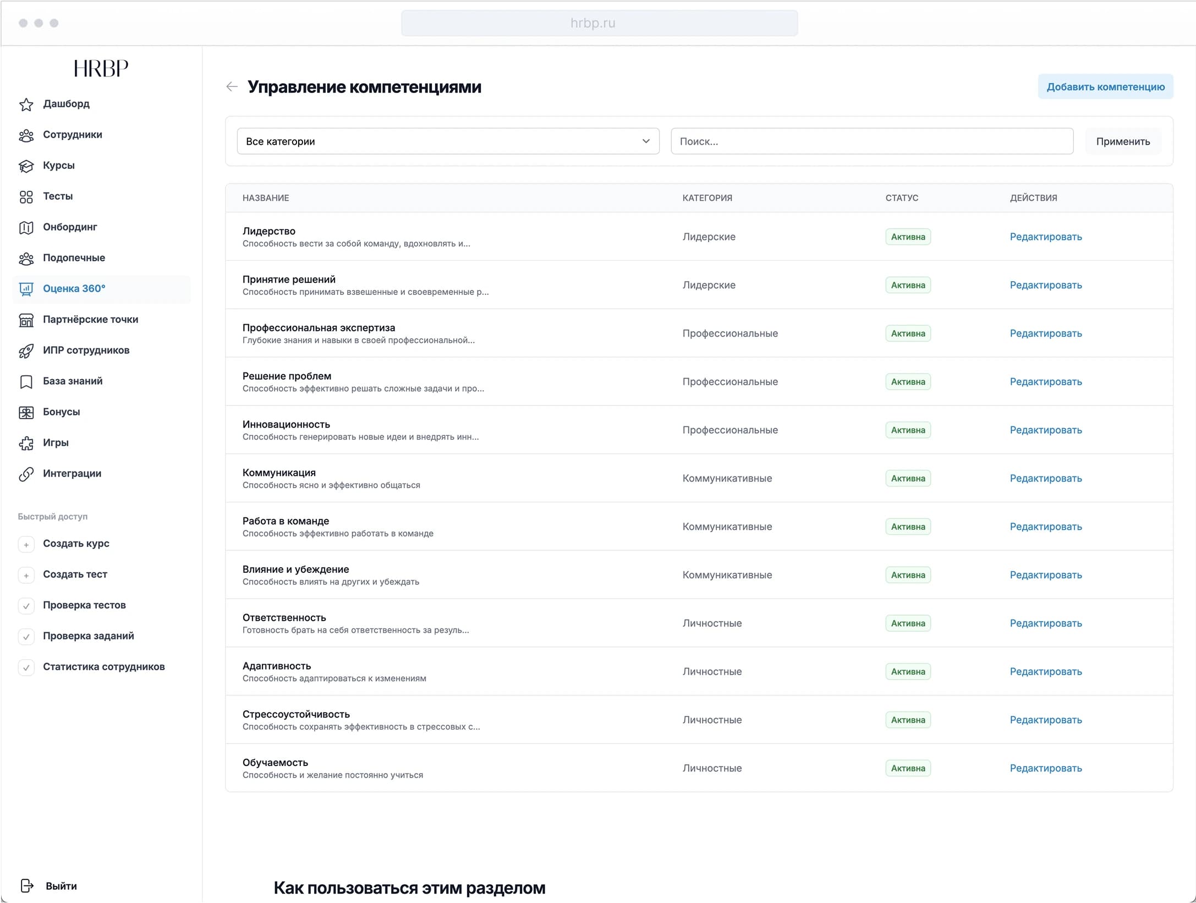The width and height of the screenshot is (1196, 903).
Task: Click the checkmark icon beside Проверка тестов
Action: [26, 605]
